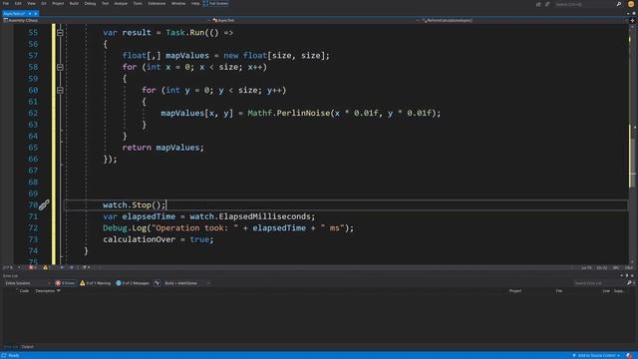Open the zoom level dropdown

[x=11, y=267]
